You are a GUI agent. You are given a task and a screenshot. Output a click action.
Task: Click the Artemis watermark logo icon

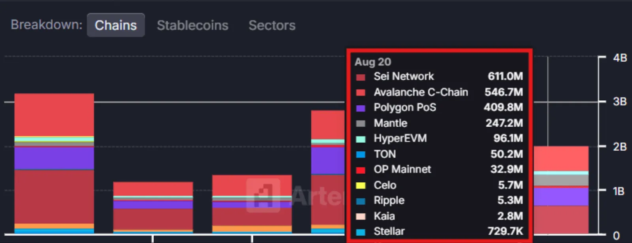pyautogui.click(x=263, y=195)
